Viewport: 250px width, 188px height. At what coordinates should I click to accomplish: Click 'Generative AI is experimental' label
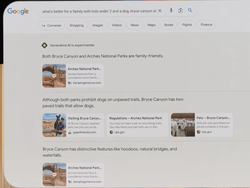[72, 45]
